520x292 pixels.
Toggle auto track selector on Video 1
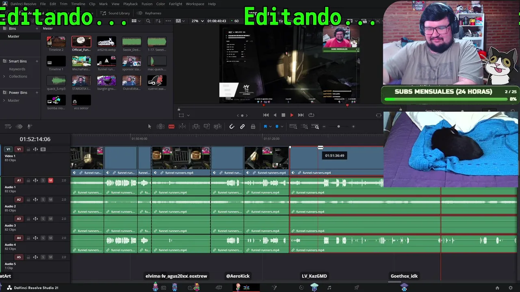(x=35, y=149)
